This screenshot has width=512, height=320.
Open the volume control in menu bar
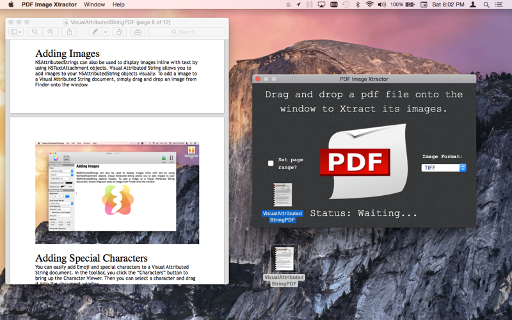pyautogui.click(x=381, y=4)
